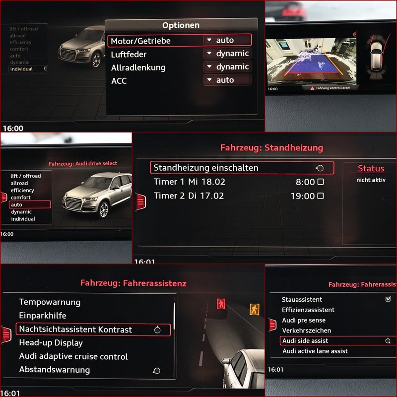
Task: Choose Head-up Display menu entry
Action: pos(51,343)
